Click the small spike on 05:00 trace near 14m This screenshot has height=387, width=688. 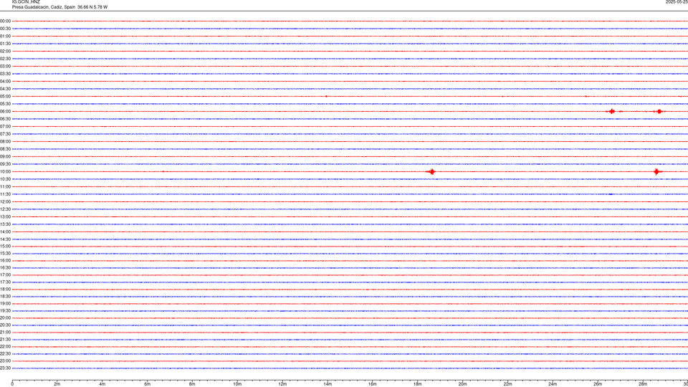(x=327, y=96)
